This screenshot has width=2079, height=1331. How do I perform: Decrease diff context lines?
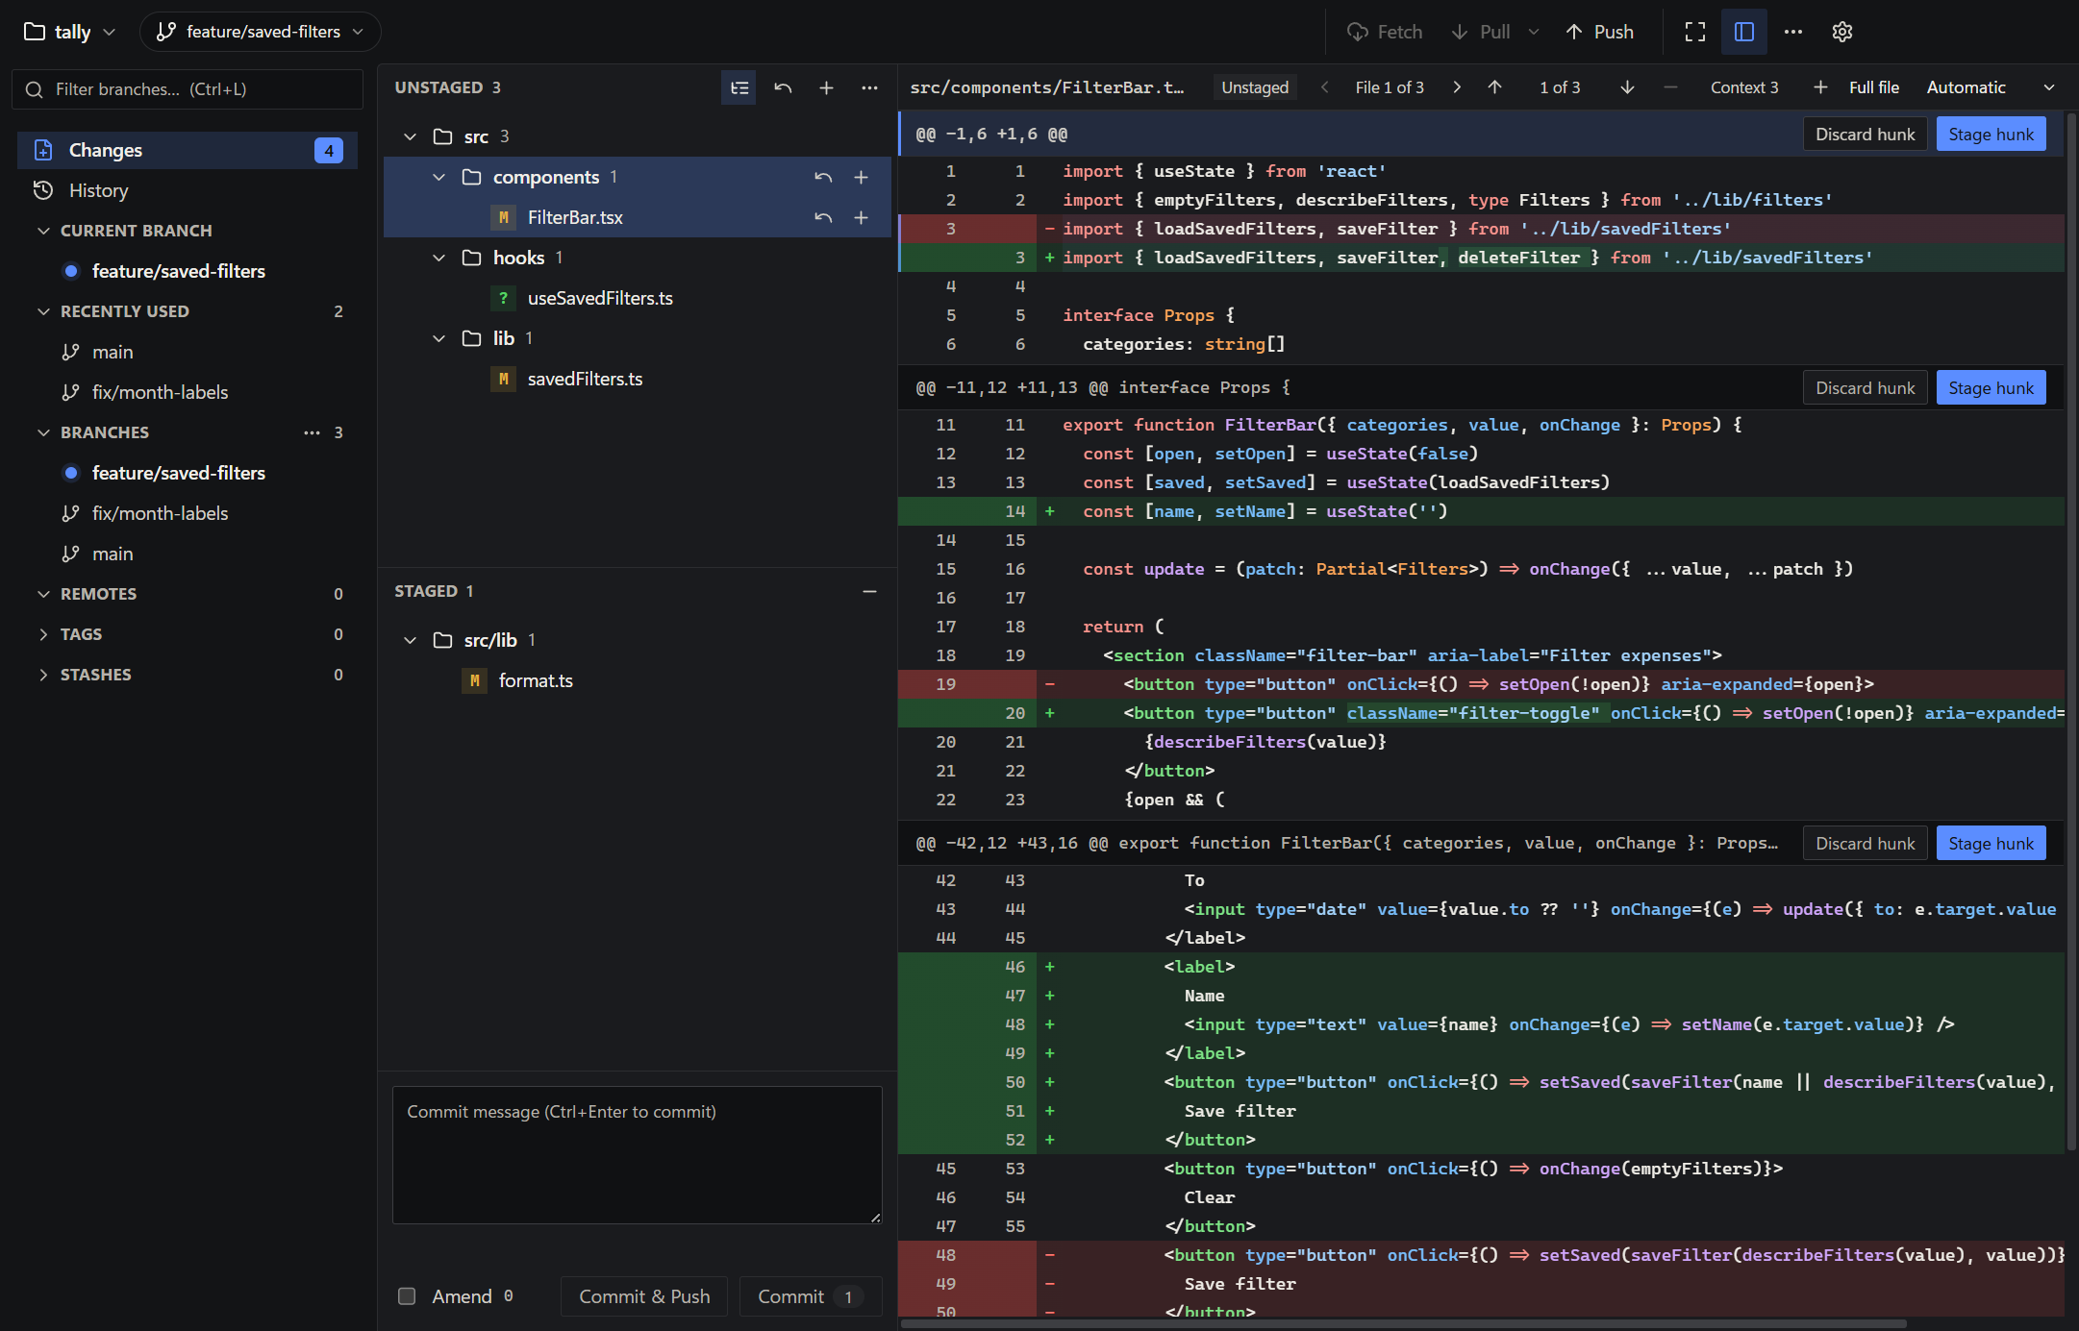click(1670, 87)
